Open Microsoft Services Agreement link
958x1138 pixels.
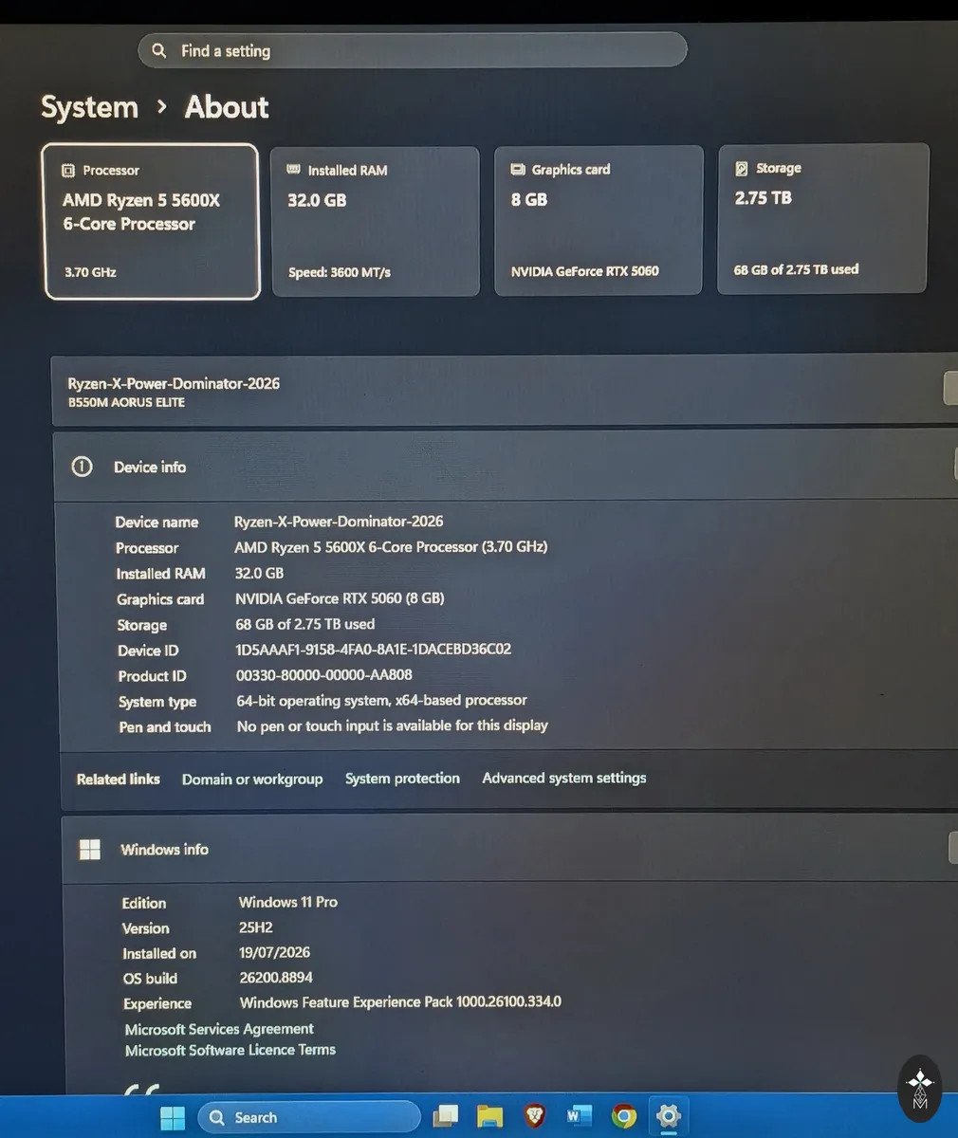coord(219,1029)
